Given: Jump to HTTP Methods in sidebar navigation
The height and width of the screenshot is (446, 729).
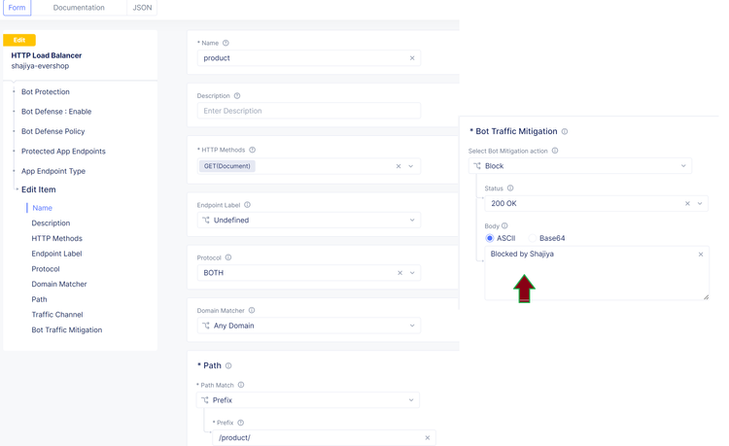Looking at the screenshot, I should coord(56,238).
